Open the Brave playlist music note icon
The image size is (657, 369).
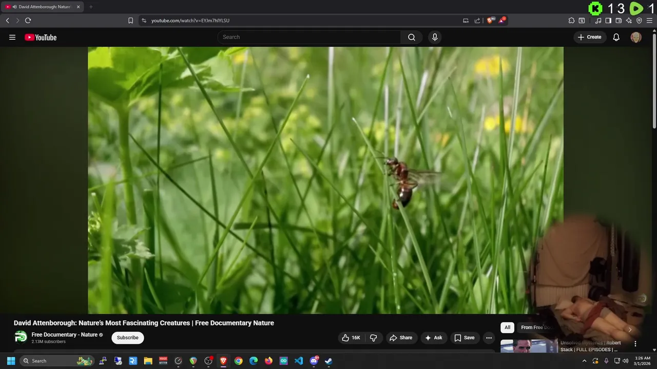(598, 20)
